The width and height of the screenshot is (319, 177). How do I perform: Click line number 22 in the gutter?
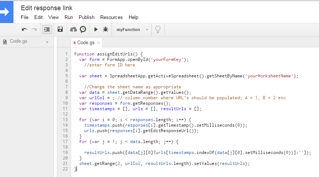click(x=65, y=169)
